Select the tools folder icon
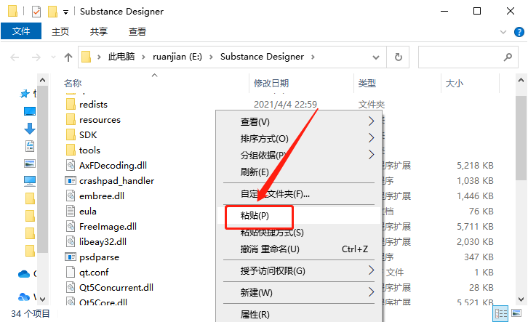 [x=71, y=150]
